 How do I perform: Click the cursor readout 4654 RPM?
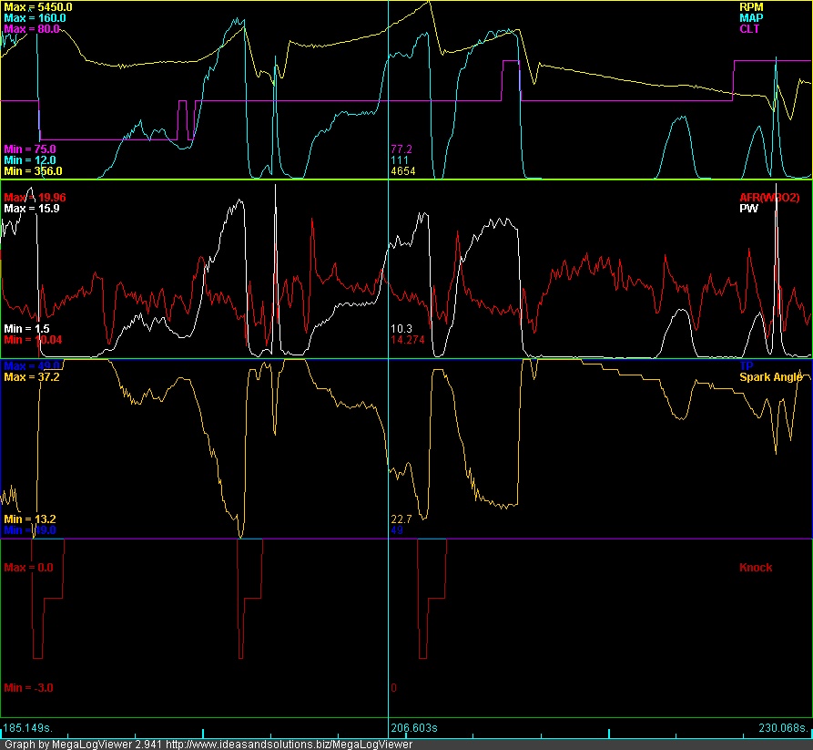point(403,171)
